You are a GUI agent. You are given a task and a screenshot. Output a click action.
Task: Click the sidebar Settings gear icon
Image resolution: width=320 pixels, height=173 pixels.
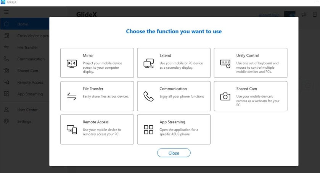(6, 121)
